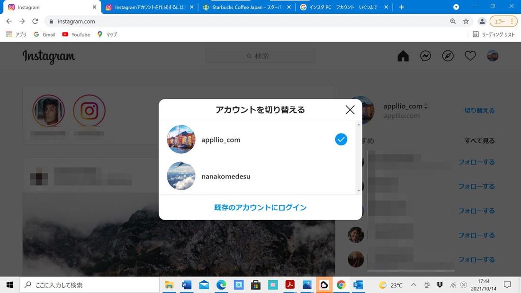Open File Explorer from the taskbar
This screenshot has height=293, width=521.
click(169, 284)
